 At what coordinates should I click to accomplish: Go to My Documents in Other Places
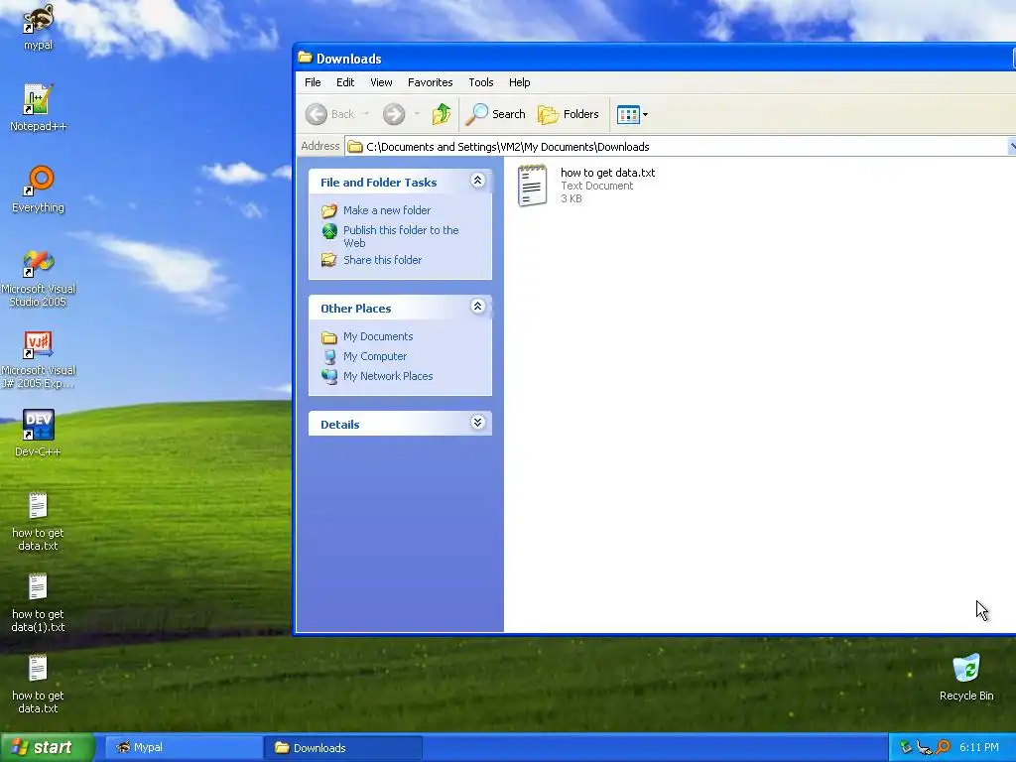[378, 336]
